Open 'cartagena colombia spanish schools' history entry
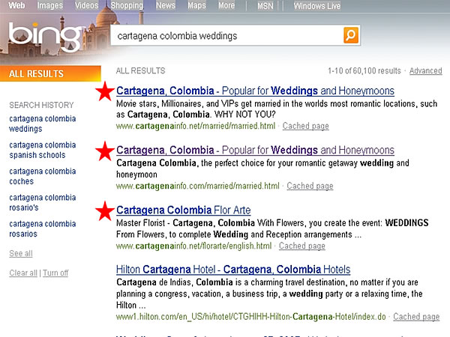This screenshot has width=450, height=337. pos(42,150)
